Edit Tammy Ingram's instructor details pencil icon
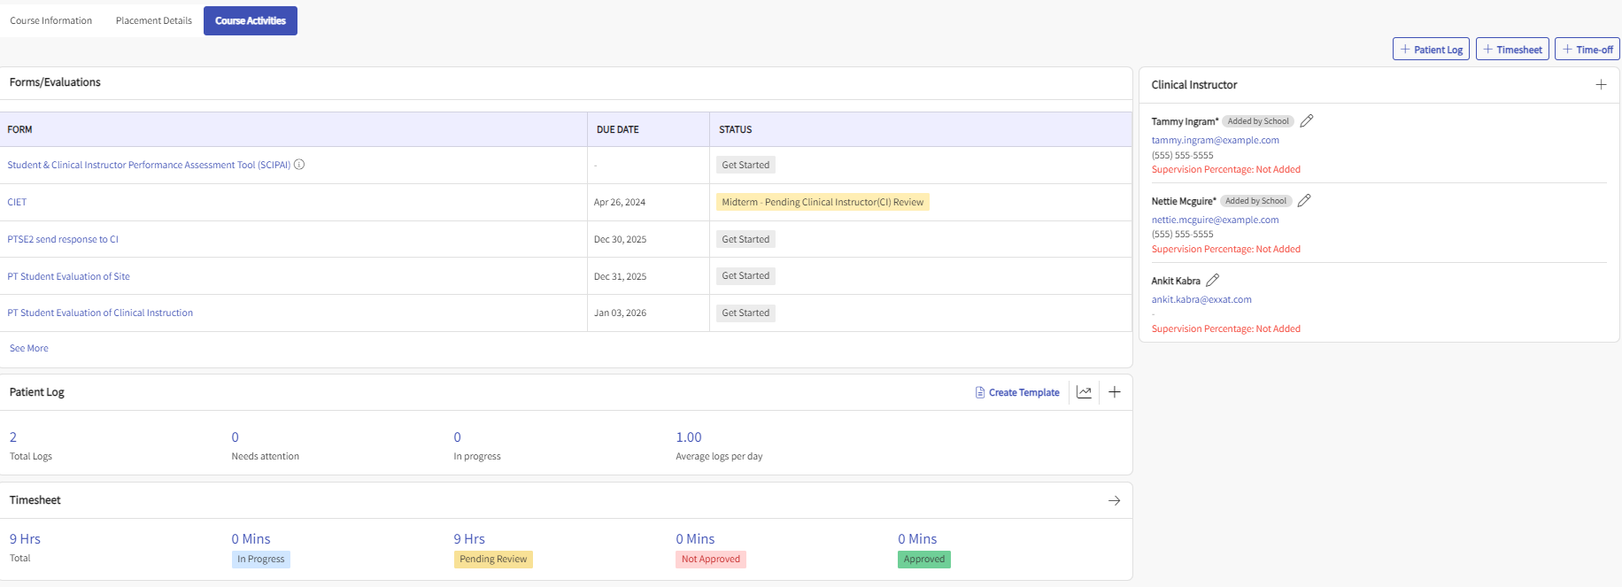Image resolution: width=1622 pixels, height=587 pixels. [1306, 121]
